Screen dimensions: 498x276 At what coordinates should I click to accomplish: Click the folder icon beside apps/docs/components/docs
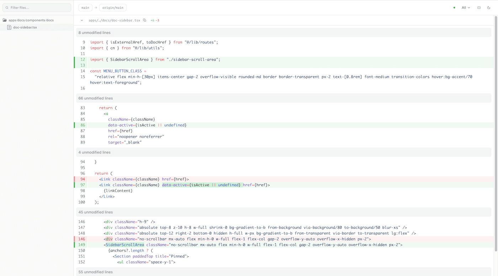click(4, 20)
